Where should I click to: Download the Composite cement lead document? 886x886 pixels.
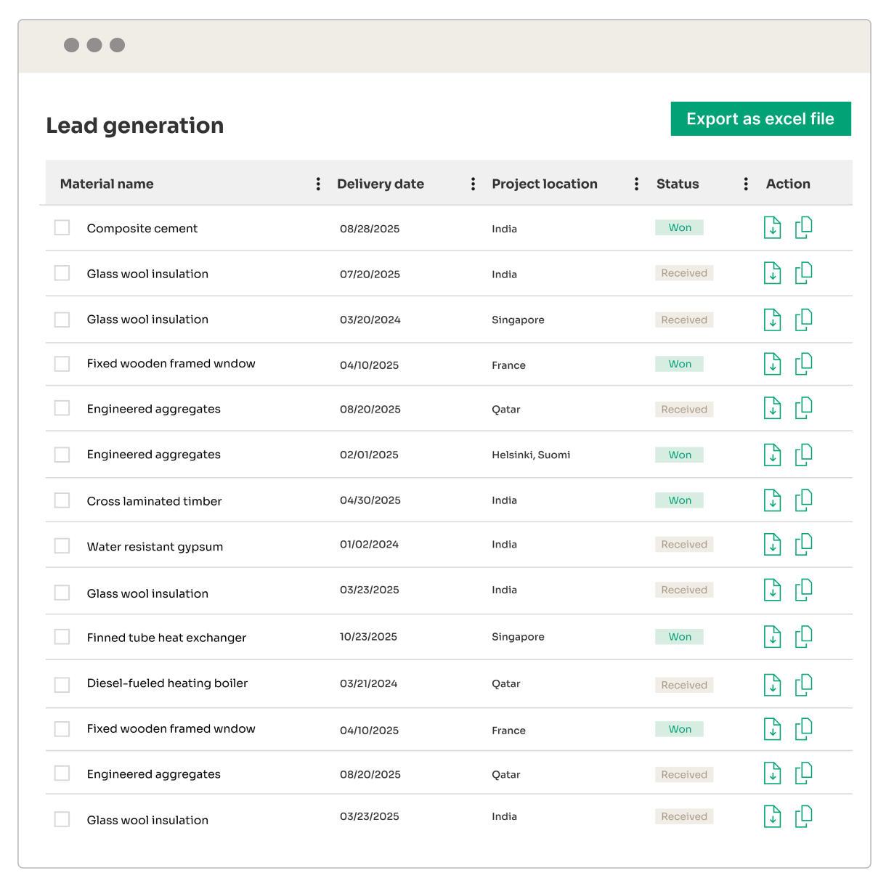pos(772,227)
